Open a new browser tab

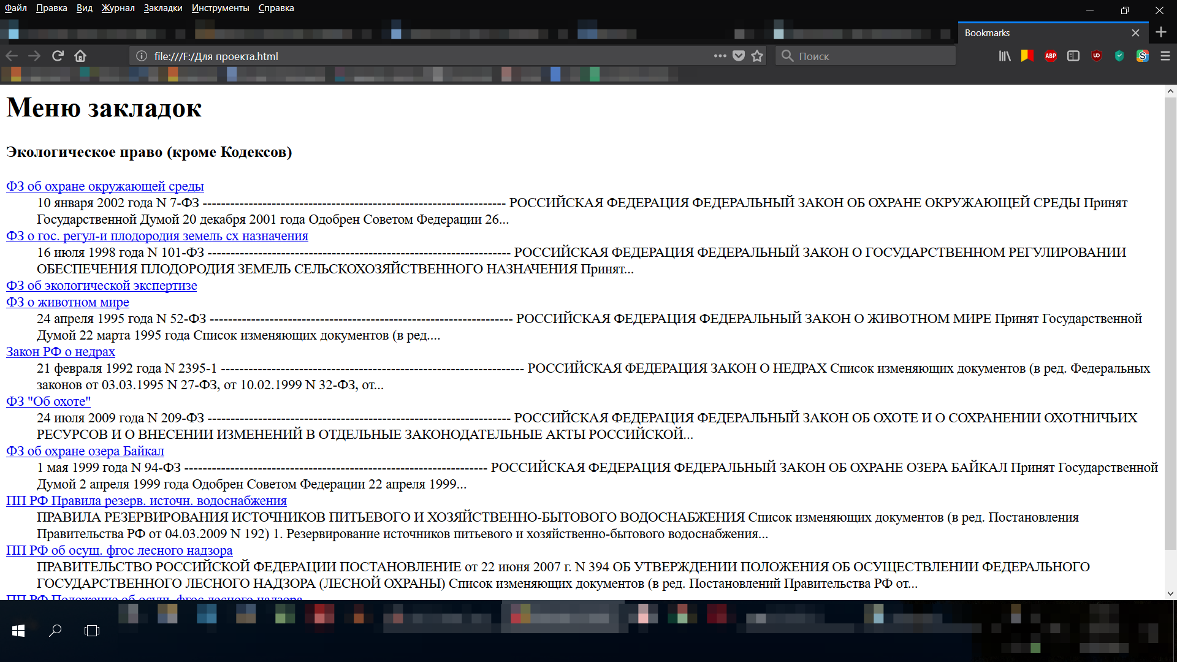[x=1161, y=32]
